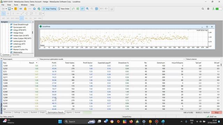This screenshot has height=125, width=223.
Task: Open the Select expert dropdown
Action: pyautogui.click(x=21, y=59)
